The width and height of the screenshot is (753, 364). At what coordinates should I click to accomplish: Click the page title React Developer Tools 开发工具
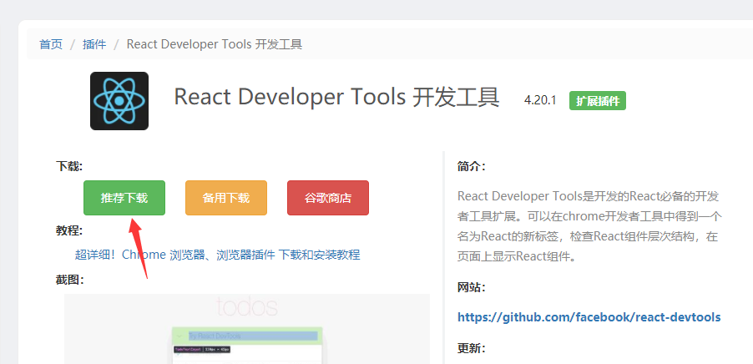pos(336,97)
